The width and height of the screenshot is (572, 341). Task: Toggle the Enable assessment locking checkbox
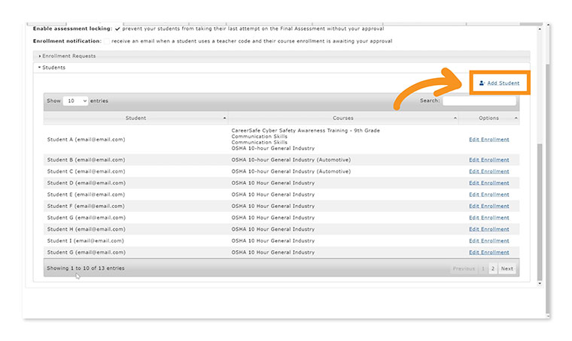pos(117,29)
